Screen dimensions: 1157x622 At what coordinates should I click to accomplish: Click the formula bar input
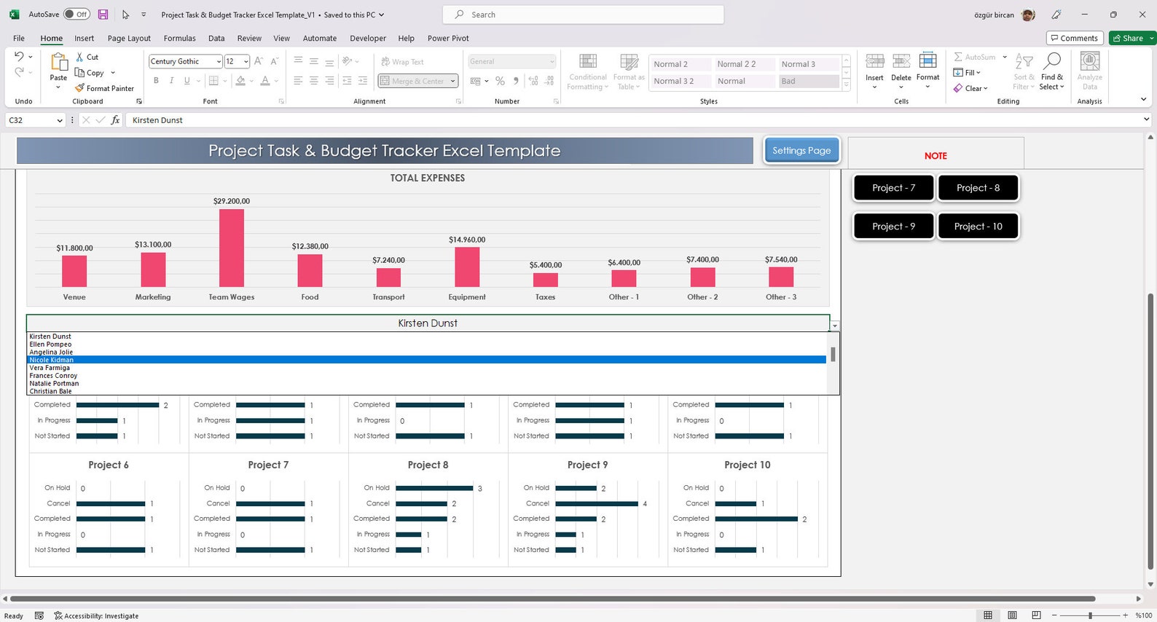(x=632, y=120)
